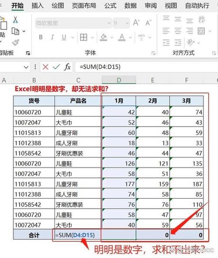Cancel formula entry with red X
The height and width of the screenshot is (258, 218).
click(x=45, y=67)
